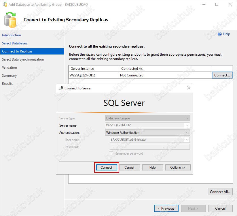
Task: Select the Results step
Action: (7, 84)
